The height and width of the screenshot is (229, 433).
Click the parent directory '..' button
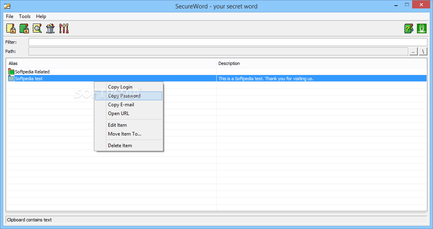coord(413,51)
